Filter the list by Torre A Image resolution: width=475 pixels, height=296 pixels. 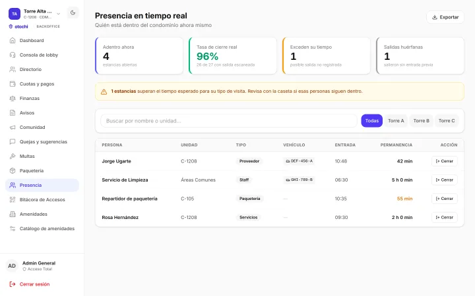pyautogui.click(x=396, y=121)
